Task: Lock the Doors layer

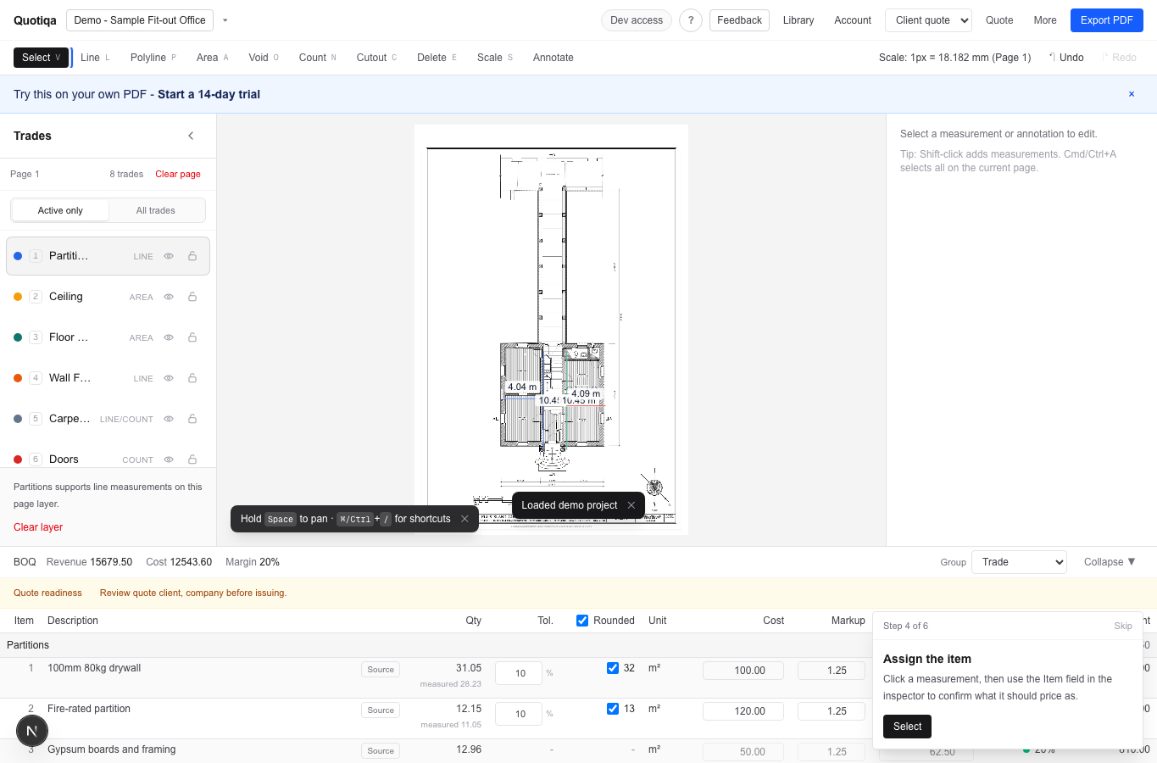Action: click(x=192, y=459)
